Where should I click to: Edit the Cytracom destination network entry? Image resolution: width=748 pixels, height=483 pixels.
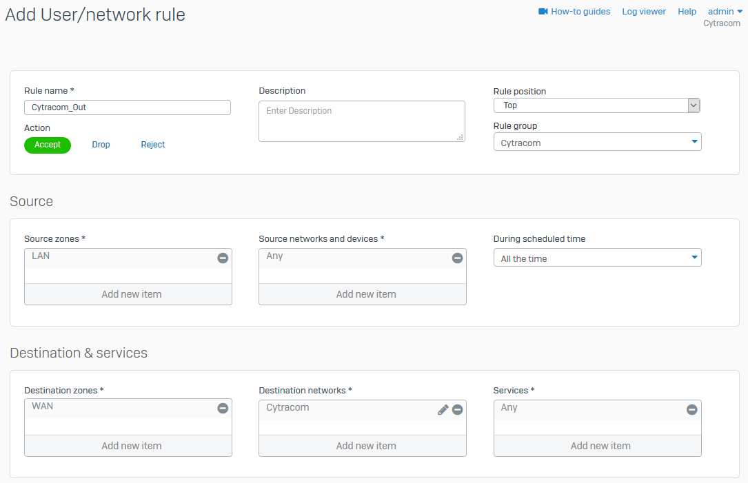click(x=443, y=409)
